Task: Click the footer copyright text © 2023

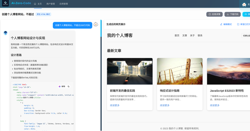Action: (180, 129)
